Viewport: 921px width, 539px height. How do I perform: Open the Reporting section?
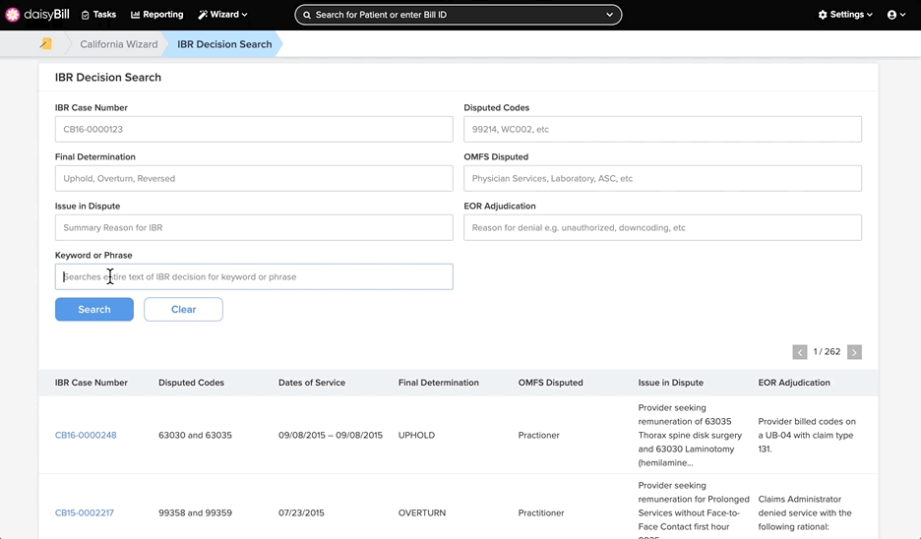(x=156, y=15)
